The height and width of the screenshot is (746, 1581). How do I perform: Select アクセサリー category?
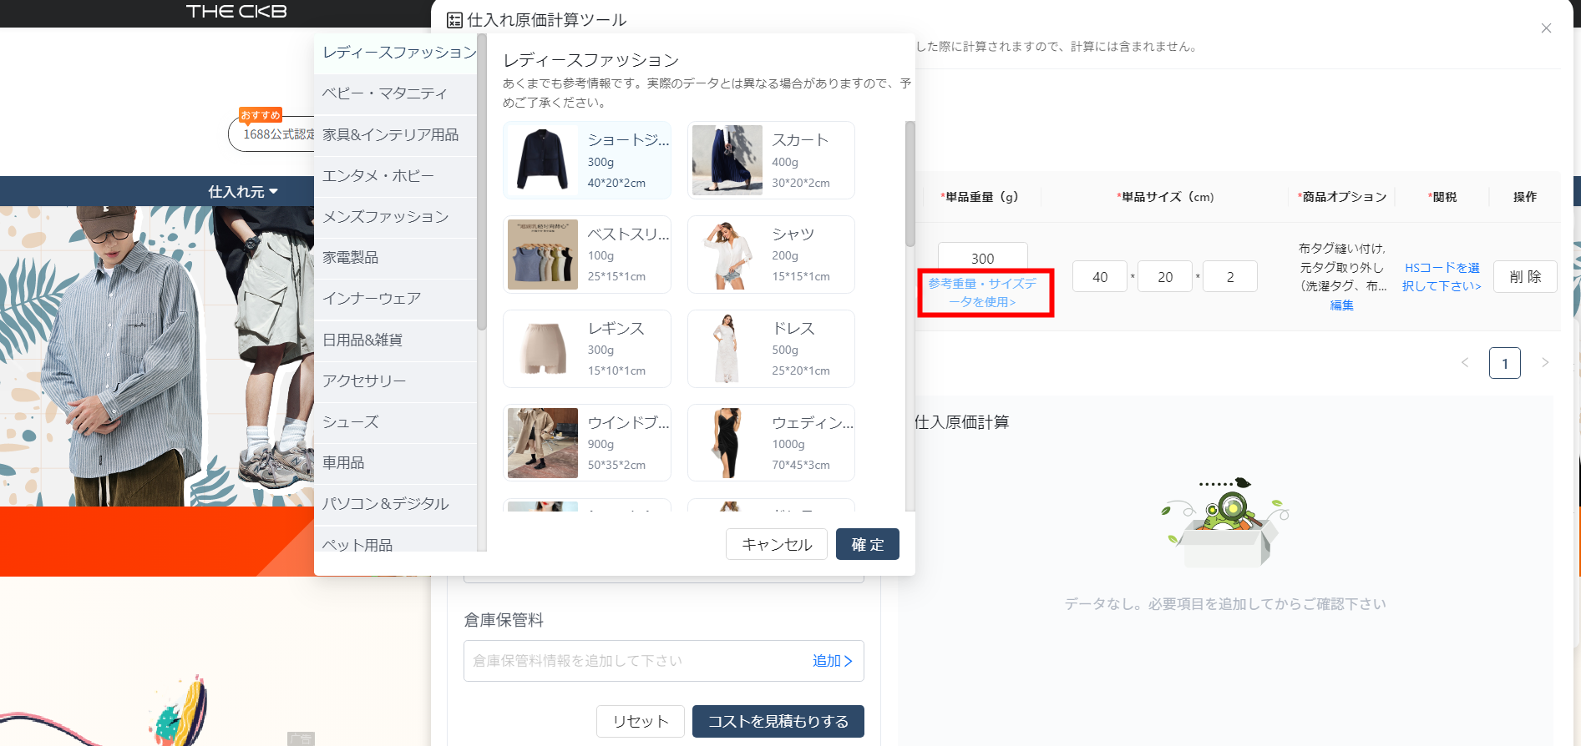pyautogui.click(x=396, y=381)
